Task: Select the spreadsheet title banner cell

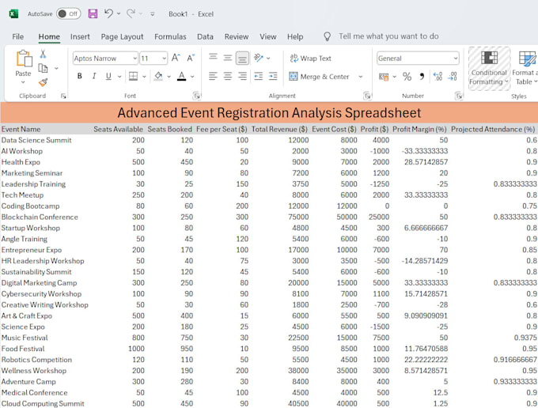Action: point(269,113)
